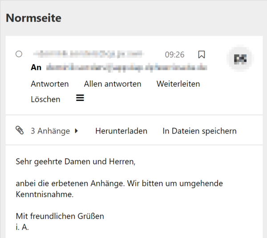Click the blurred recipient address after An

click(x=127, y=68)
